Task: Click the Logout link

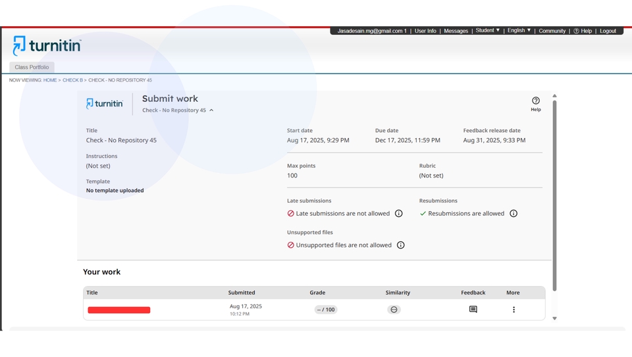Action: point(608,31)
